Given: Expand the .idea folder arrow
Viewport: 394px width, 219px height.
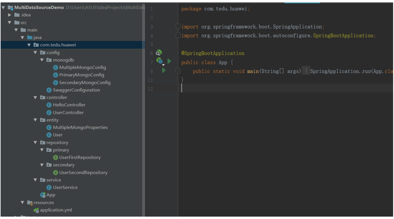Looking at the screenshot, I should pos(10,15).
